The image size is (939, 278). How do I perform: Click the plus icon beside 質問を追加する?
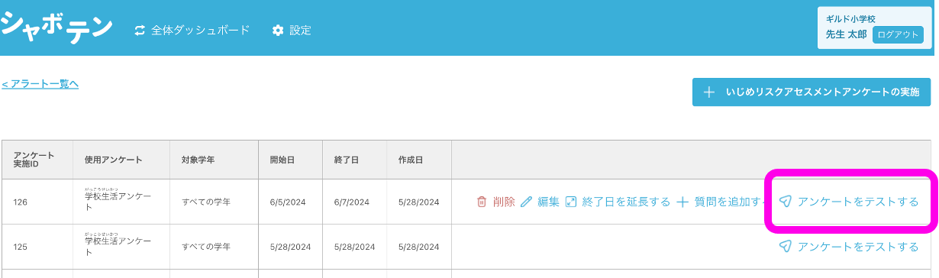[683, 202]
